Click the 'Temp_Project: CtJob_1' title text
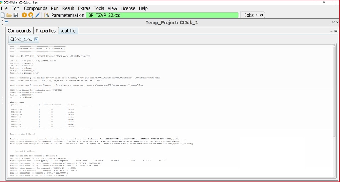Viewport: 340px width, 182px height. click(172, 23)
